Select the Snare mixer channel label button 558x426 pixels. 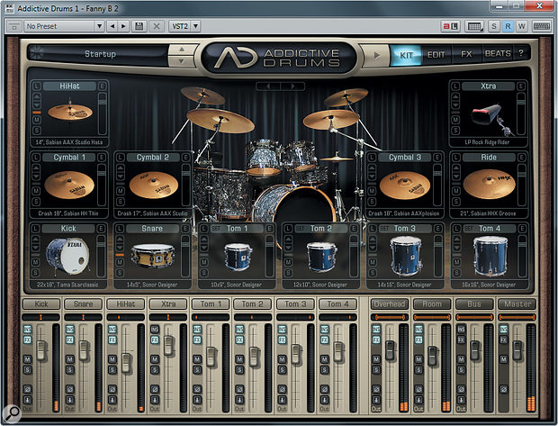84,304
